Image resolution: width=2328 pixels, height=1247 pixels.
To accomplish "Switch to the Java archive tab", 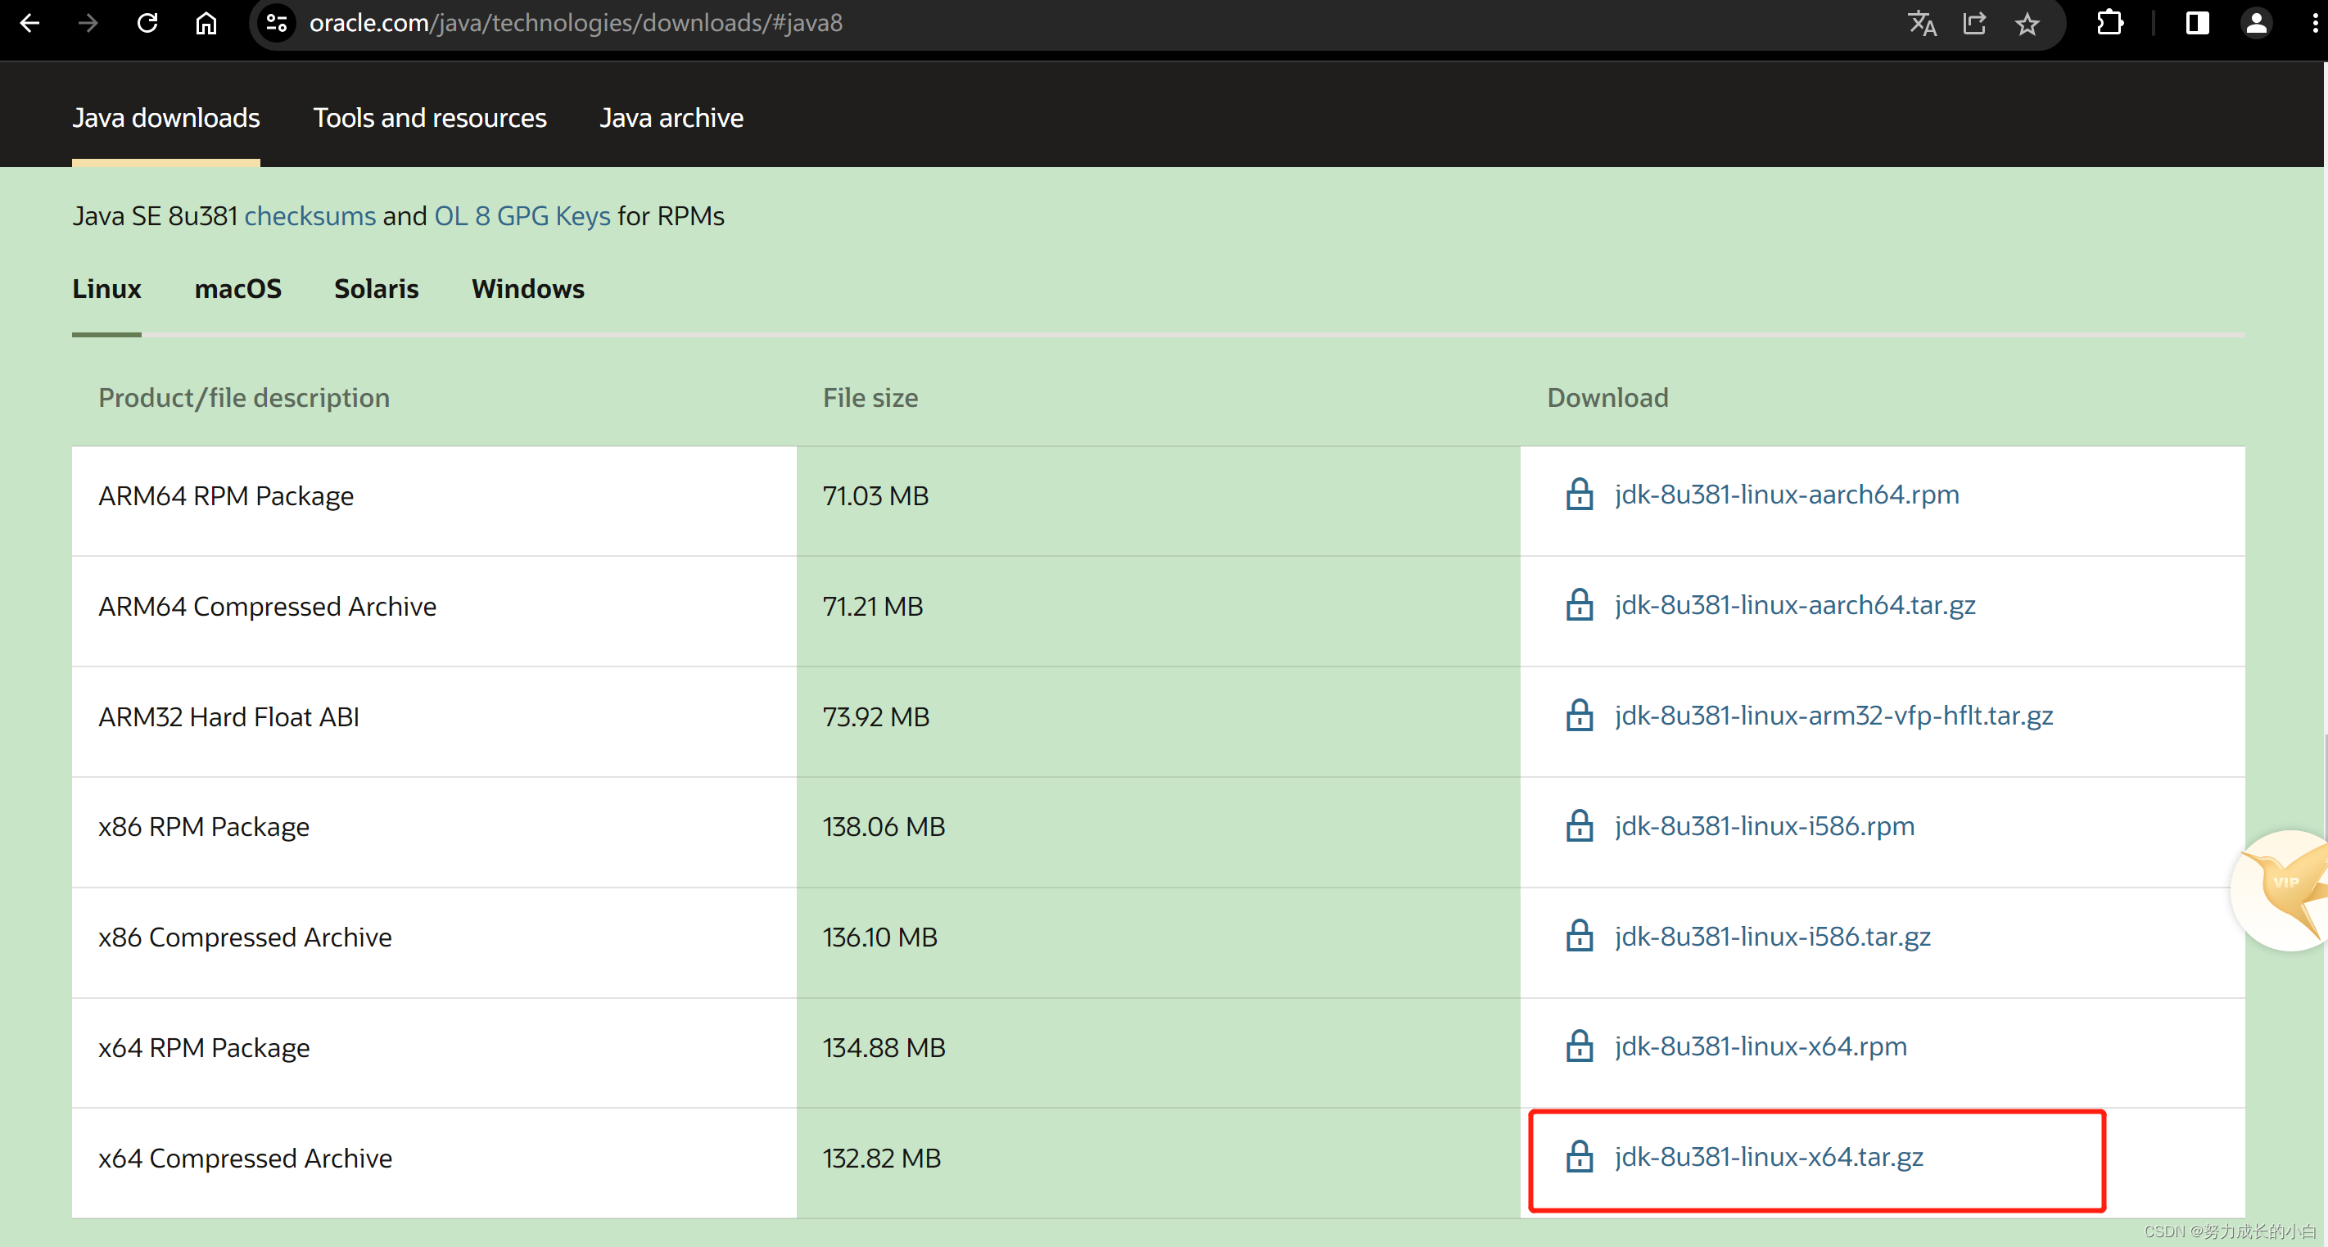I will pyautogui.click(x=671, y=117).
